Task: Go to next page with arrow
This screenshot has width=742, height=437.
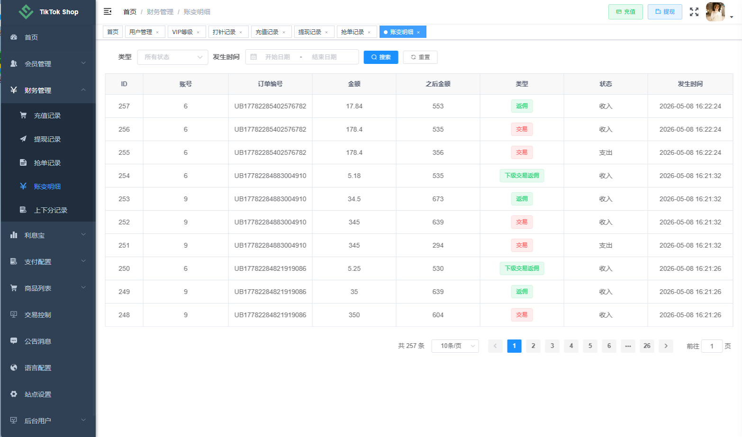Action: click(666, 346)
